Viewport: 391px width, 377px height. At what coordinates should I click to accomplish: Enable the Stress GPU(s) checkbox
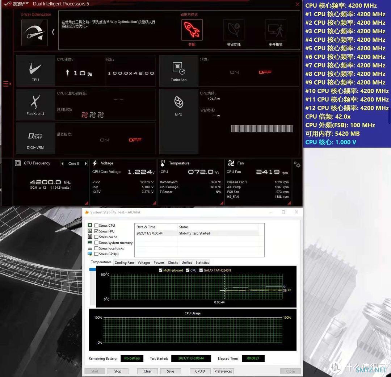(96, 254)
